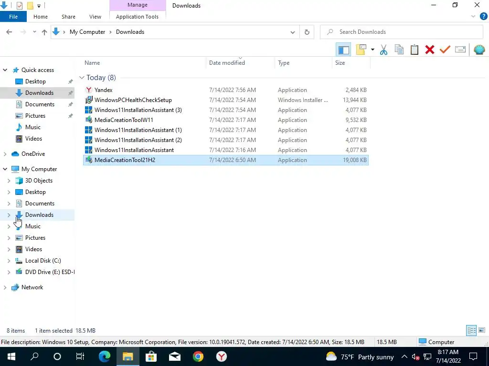Select Windows11InstallationAssistant (1) file
The image size is (489, 366).
(x=226, y=130)
